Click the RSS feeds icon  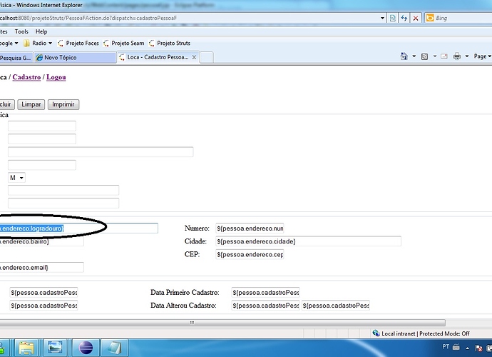point(424,56)
